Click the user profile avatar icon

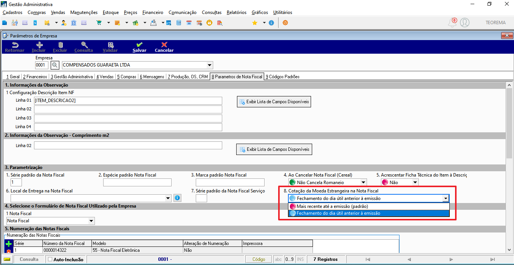click(x=464, y=23)
